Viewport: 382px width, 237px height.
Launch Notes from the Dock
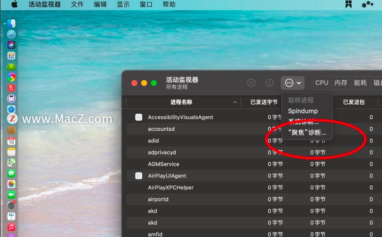pos(12,152)
